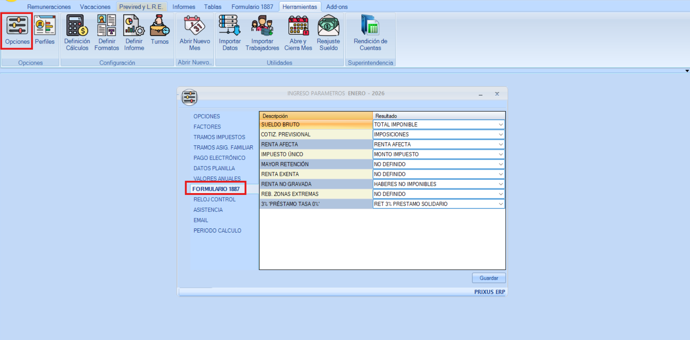This screenshot has height=340, width=690.
Task: Click the Perfiles icon
Action: click(x=45, y=26)
